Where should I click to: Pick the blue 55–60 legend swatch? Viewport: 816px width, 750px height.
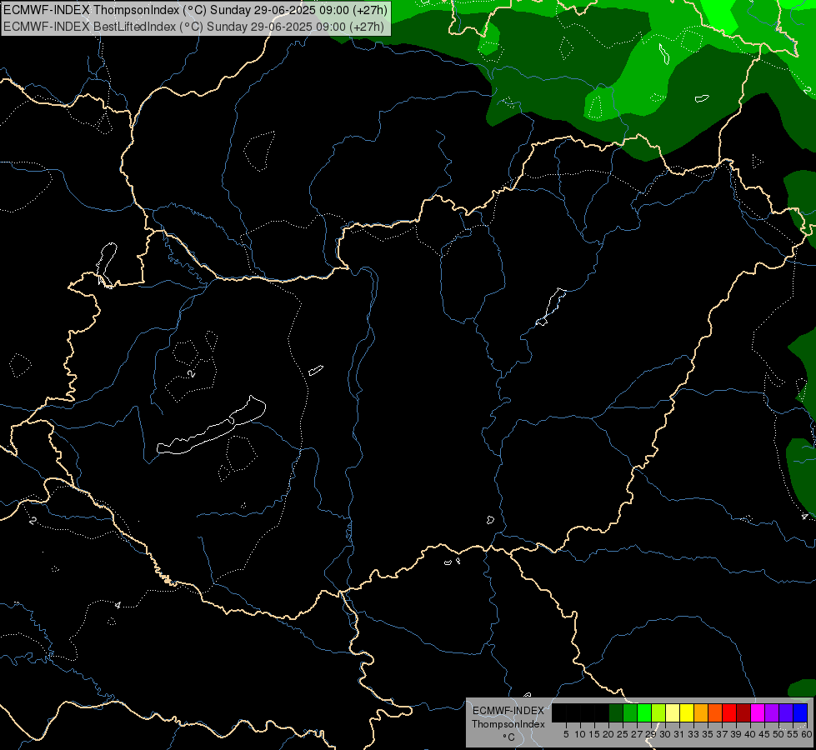(800, 712)
